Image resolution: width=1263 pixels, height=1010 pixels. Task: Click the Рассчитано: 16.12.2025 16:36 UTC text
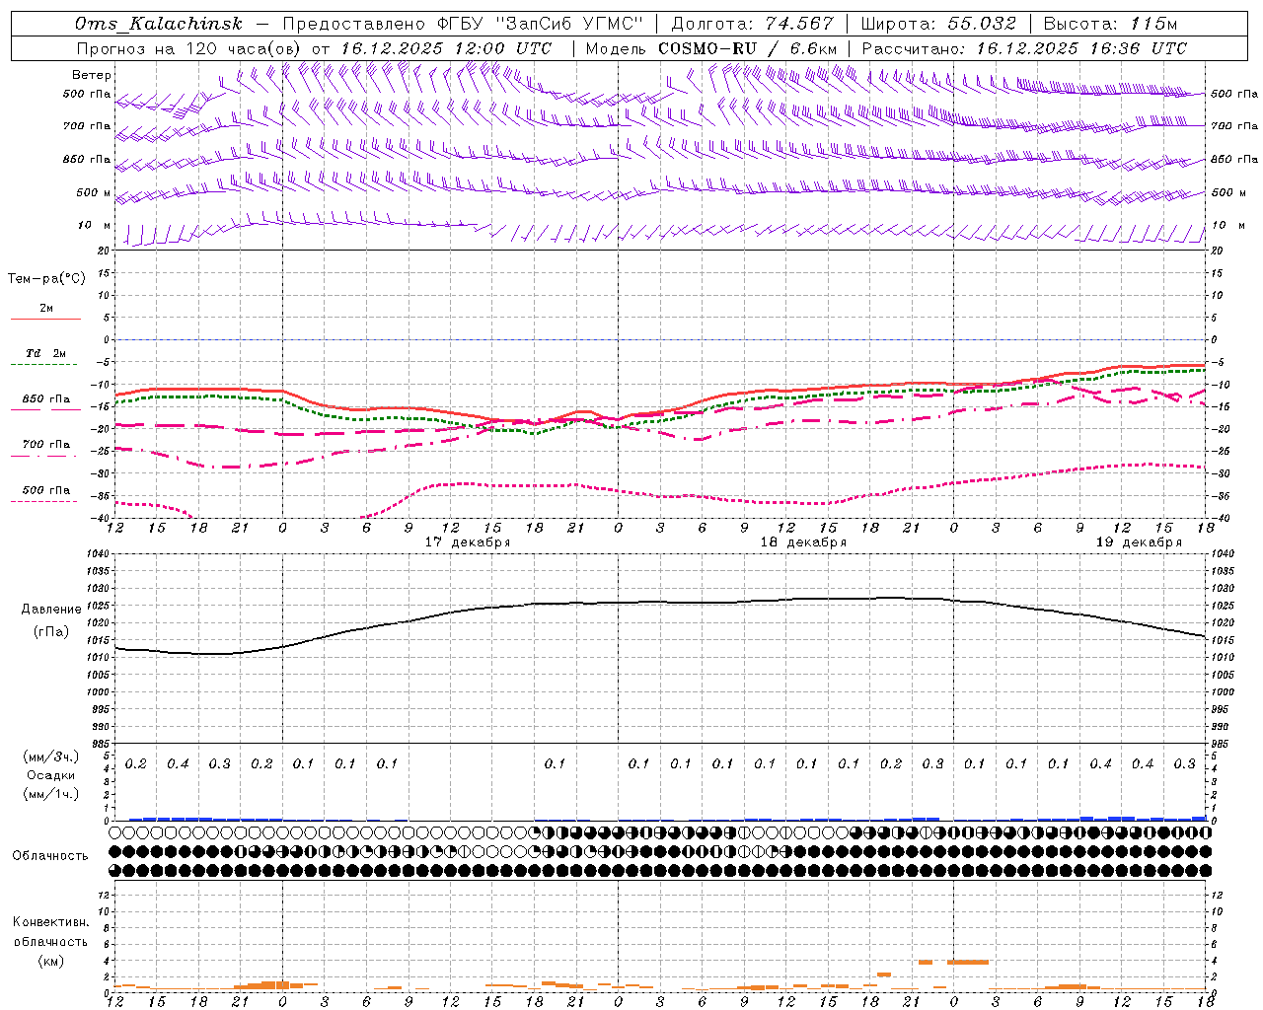coord(1023,48)
